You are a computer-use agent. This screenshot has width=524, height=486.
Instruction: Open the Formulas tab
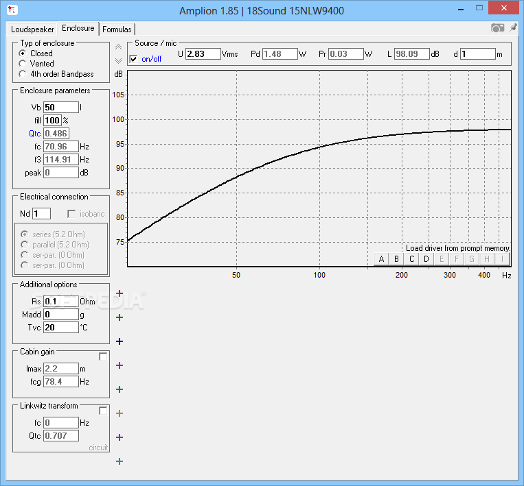(x=117, y=29)
